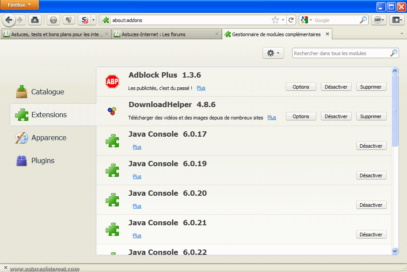
Task: Click the Java Console 6.0.21 puzzle icon
Action: 112,229
